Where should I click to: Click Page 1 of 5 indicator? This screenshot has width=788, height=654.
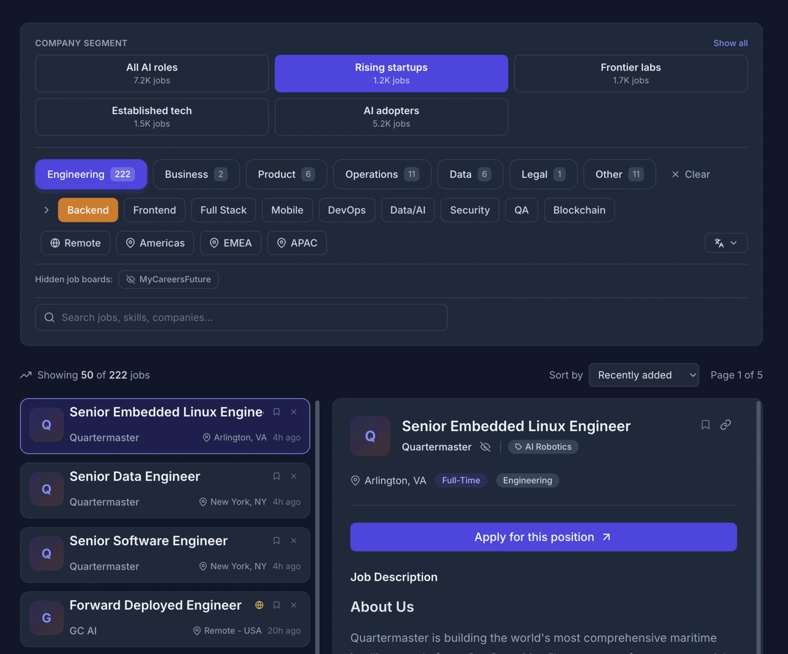736,375
